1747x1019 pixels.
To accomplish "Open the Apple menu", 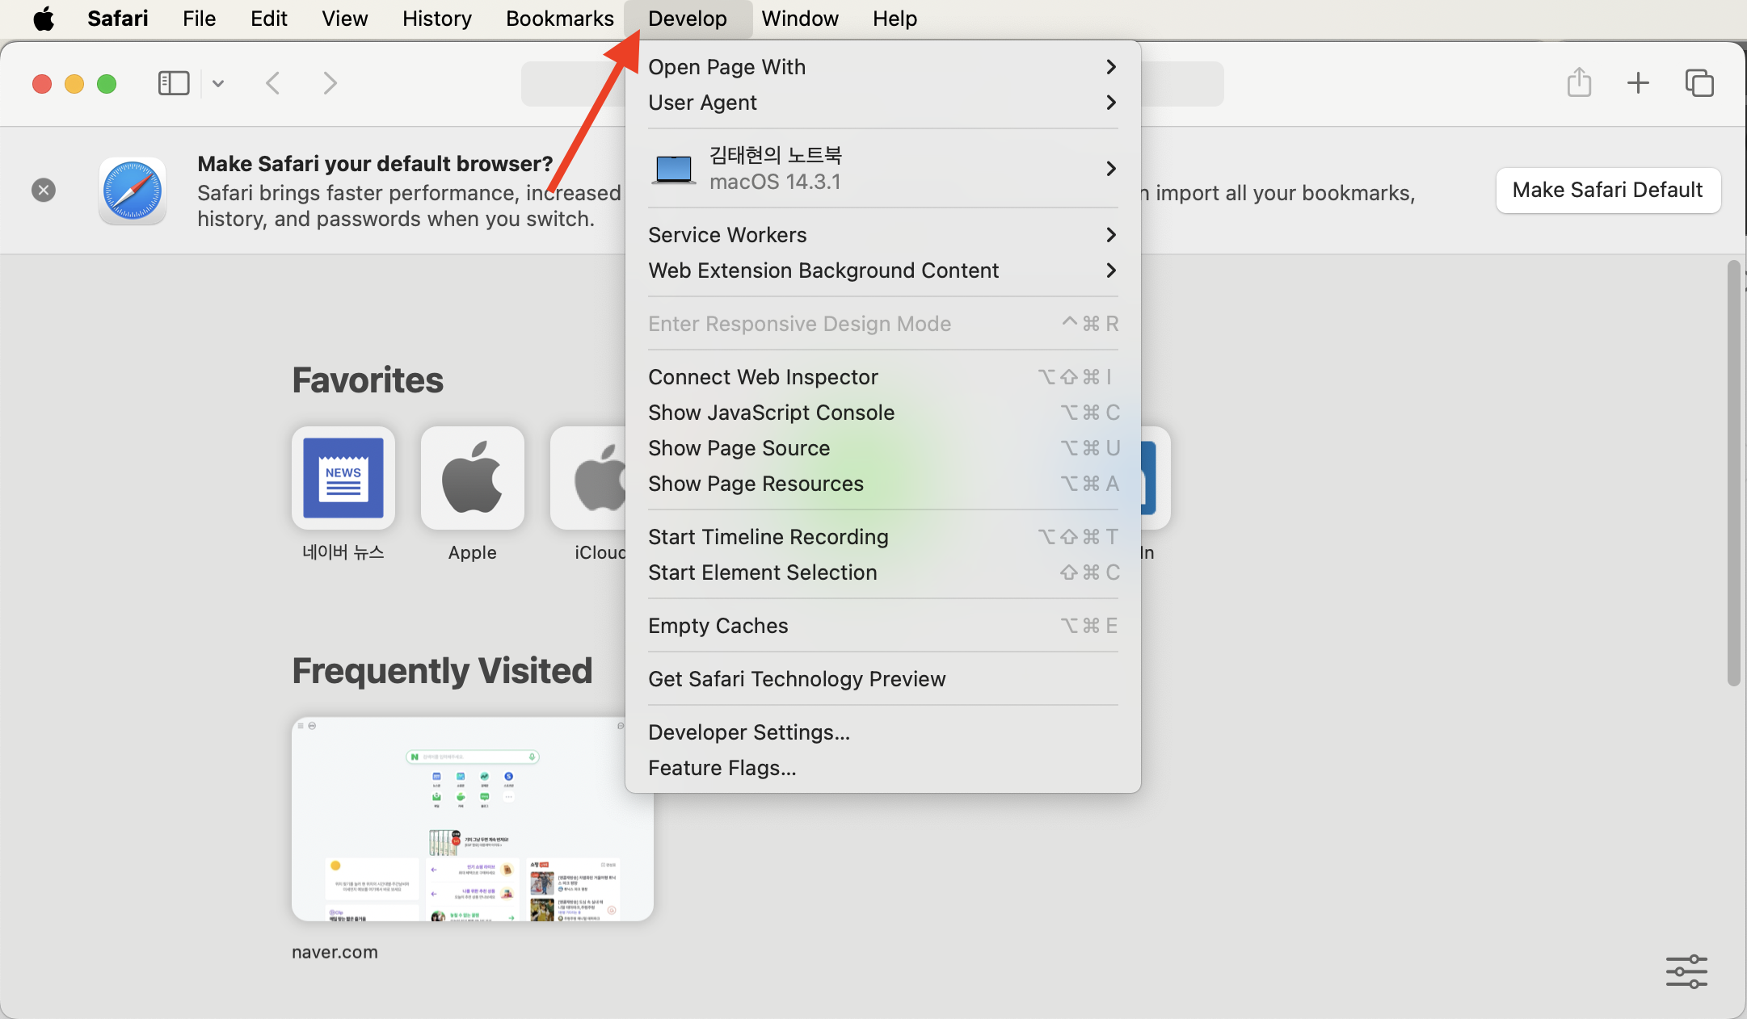I will pos(44,19).
